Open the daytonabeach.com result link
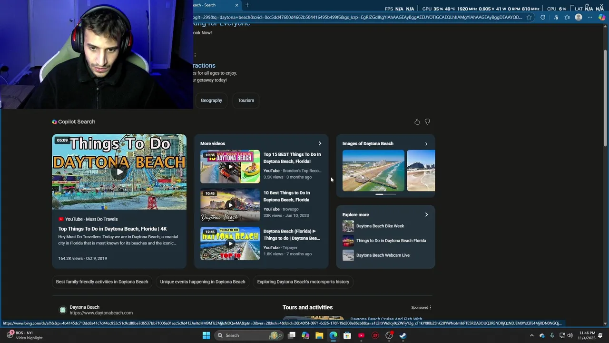 [101, 313]
